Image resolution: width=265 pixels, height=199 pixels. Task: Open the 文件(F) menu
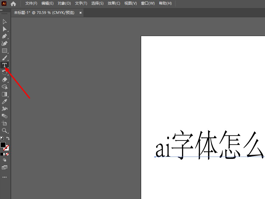[31, 3]
